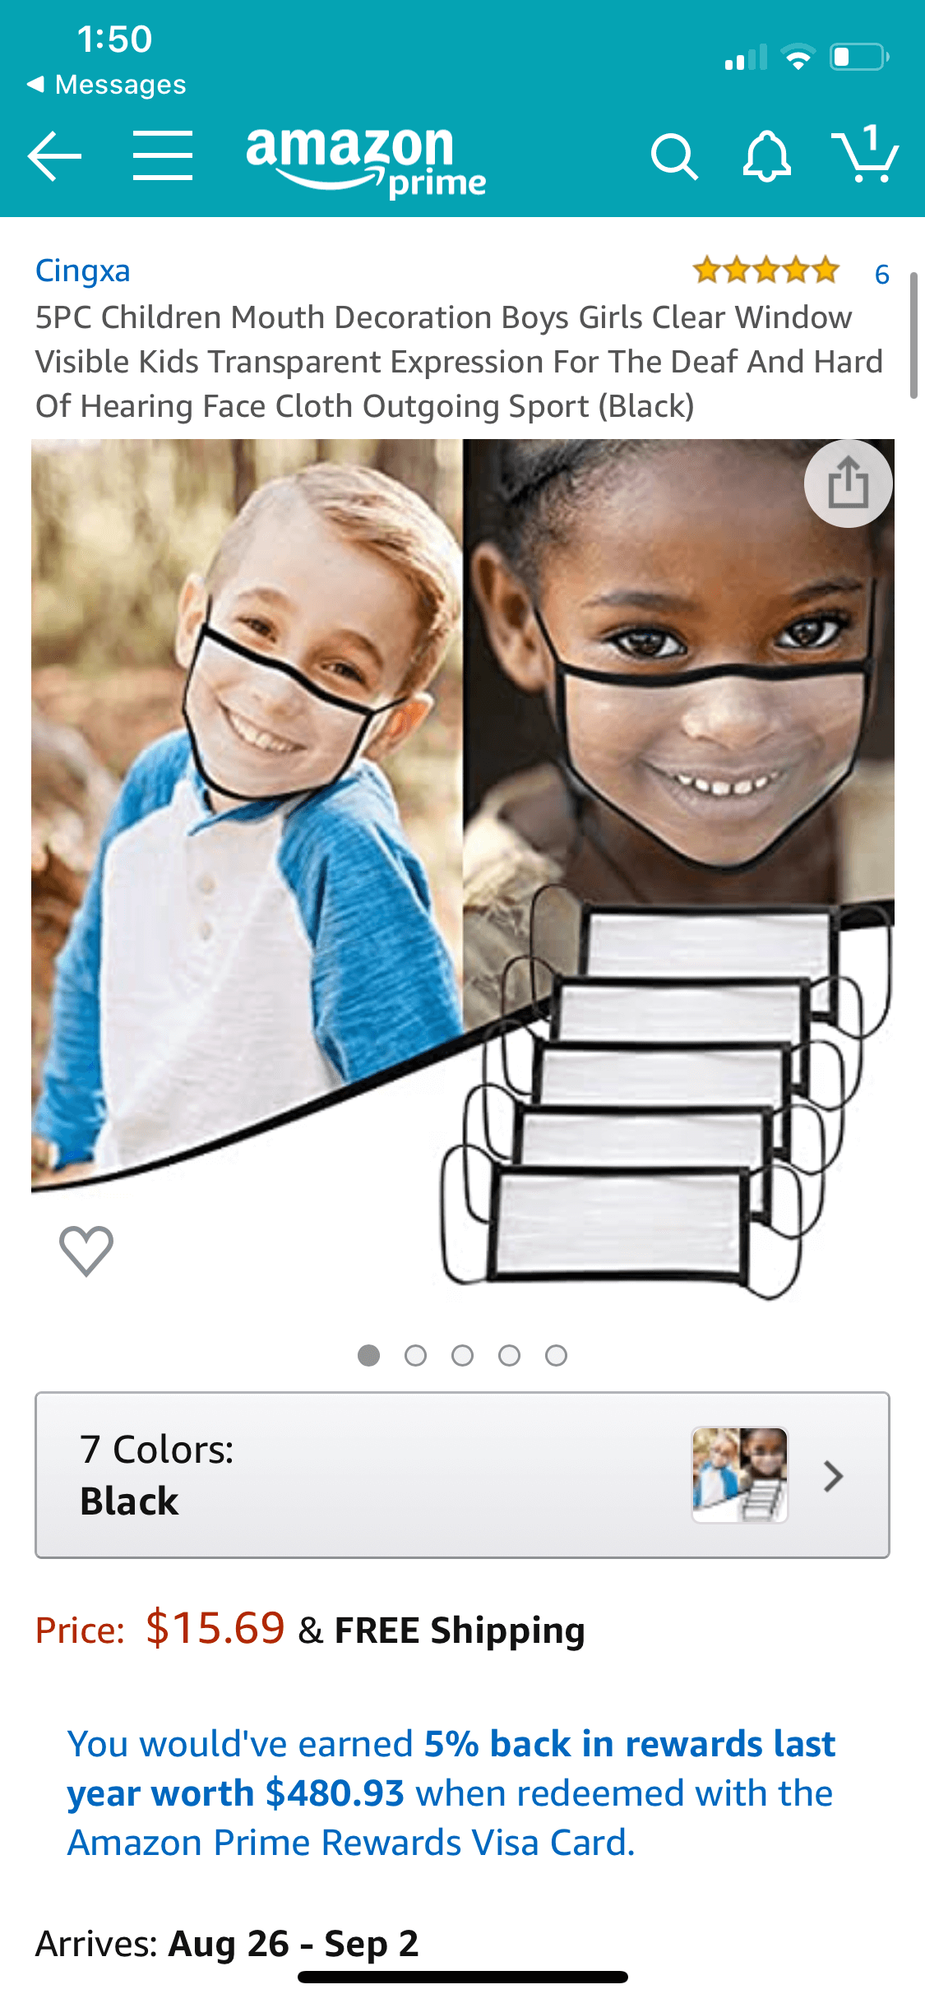The height and width of the screenshot is (2003, 925).
Task: Expand the 7 Colors selector
Action: (x=462, y=1475)
